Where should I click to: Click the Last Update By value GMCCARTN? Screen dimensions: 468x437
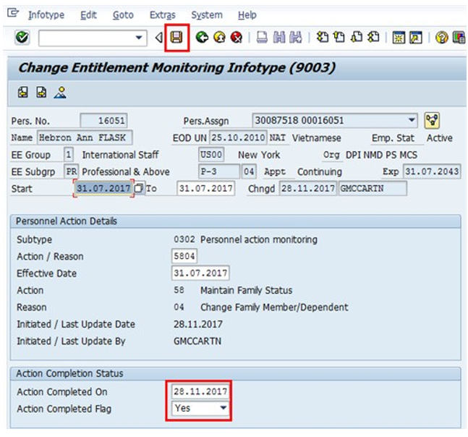[197, 341]
